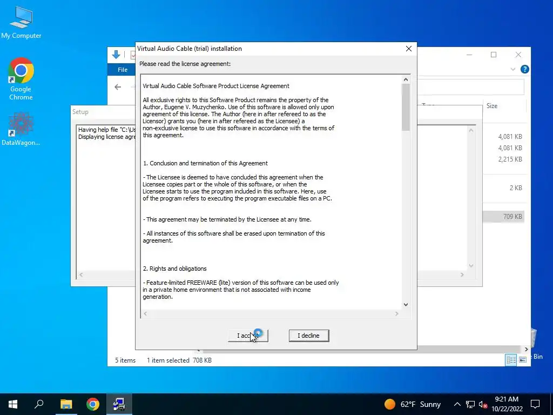Viewport: 553px width, 415px height.
Task: Launch Chrome from the taskbar
Action: (93, 404)
